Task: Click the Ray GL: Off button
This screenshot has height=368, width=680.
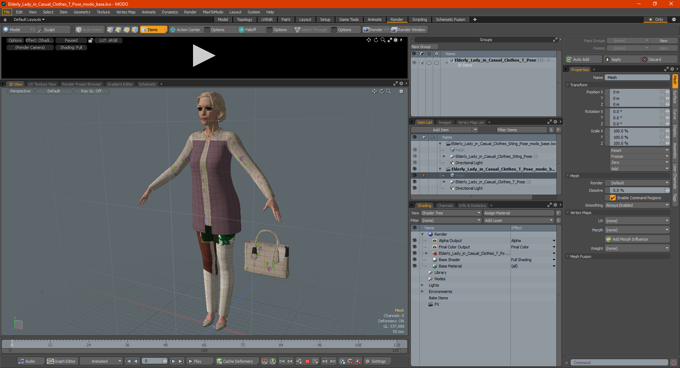Action: [91, 91]
